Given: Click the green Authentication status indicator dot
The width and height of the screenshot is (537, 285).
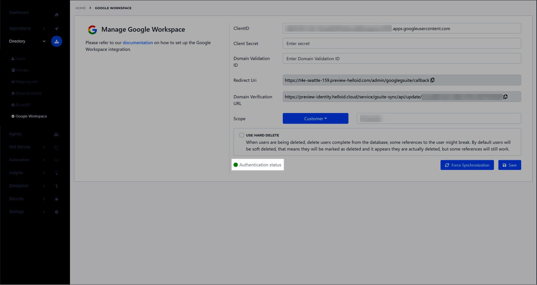Looking at the screenshot, I should click(x=235, y=165).
